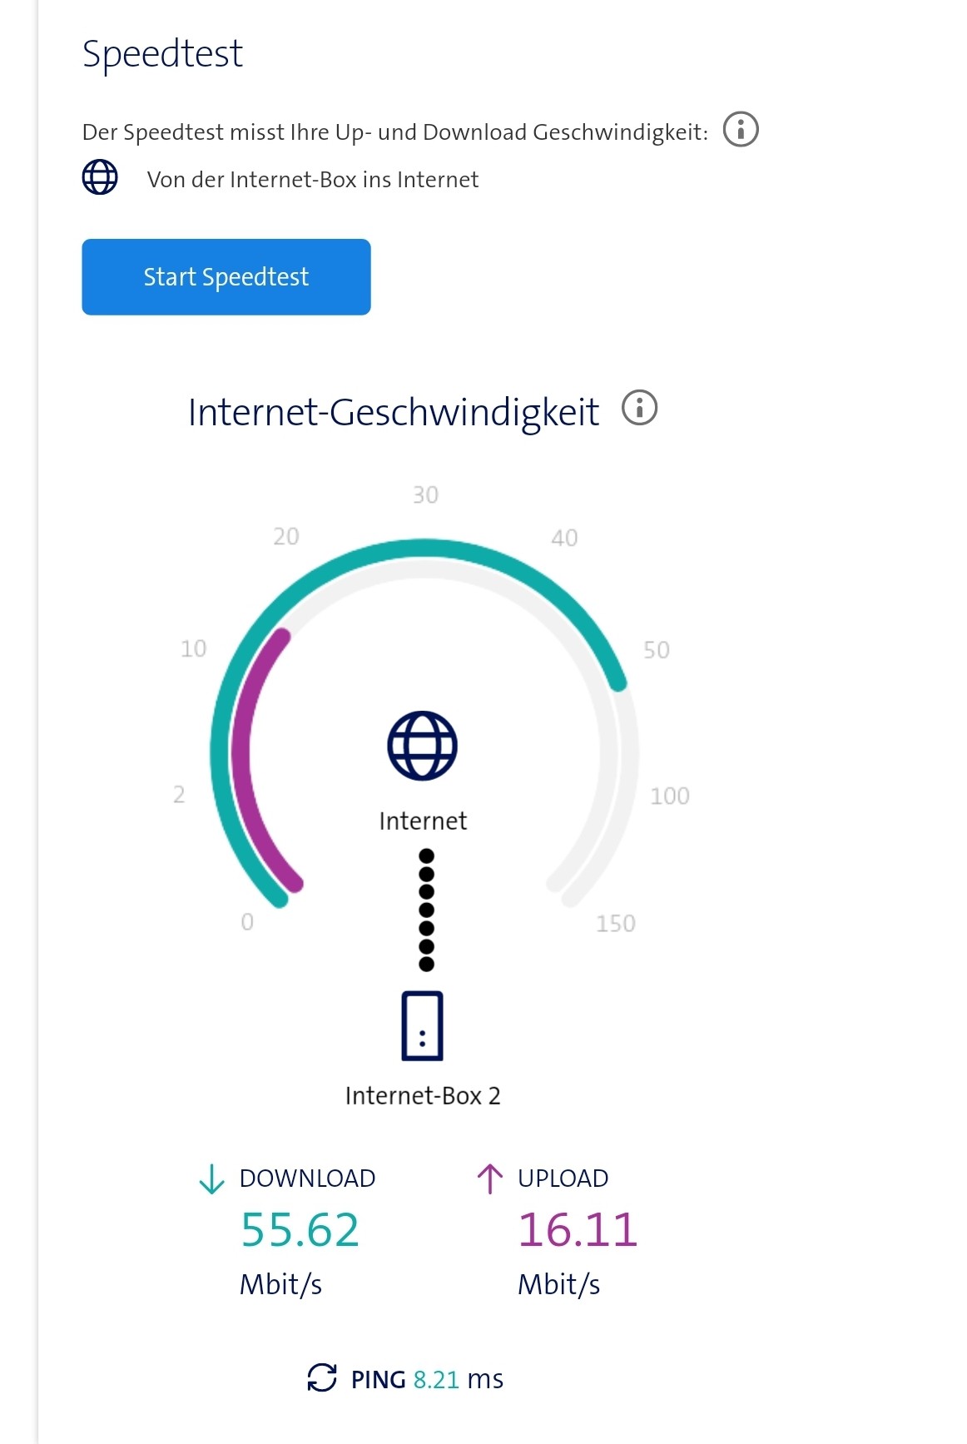The height and width of the screenshot is (1444, 967).
Task: Click the ping value 8.21
Action: coord(436,1379)
